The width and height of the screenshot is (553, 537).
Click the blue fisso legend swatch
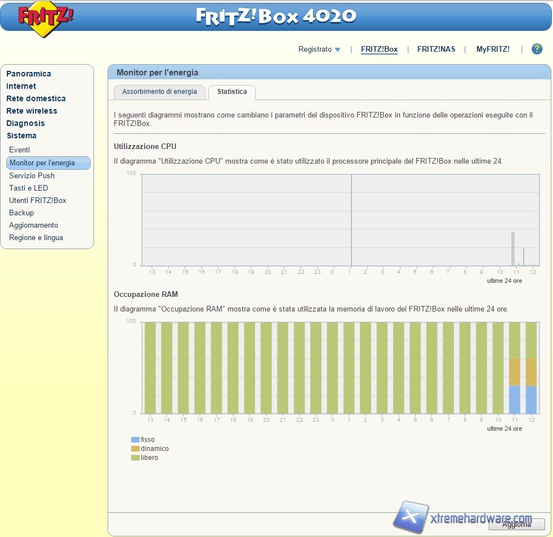tap(135, 440)
